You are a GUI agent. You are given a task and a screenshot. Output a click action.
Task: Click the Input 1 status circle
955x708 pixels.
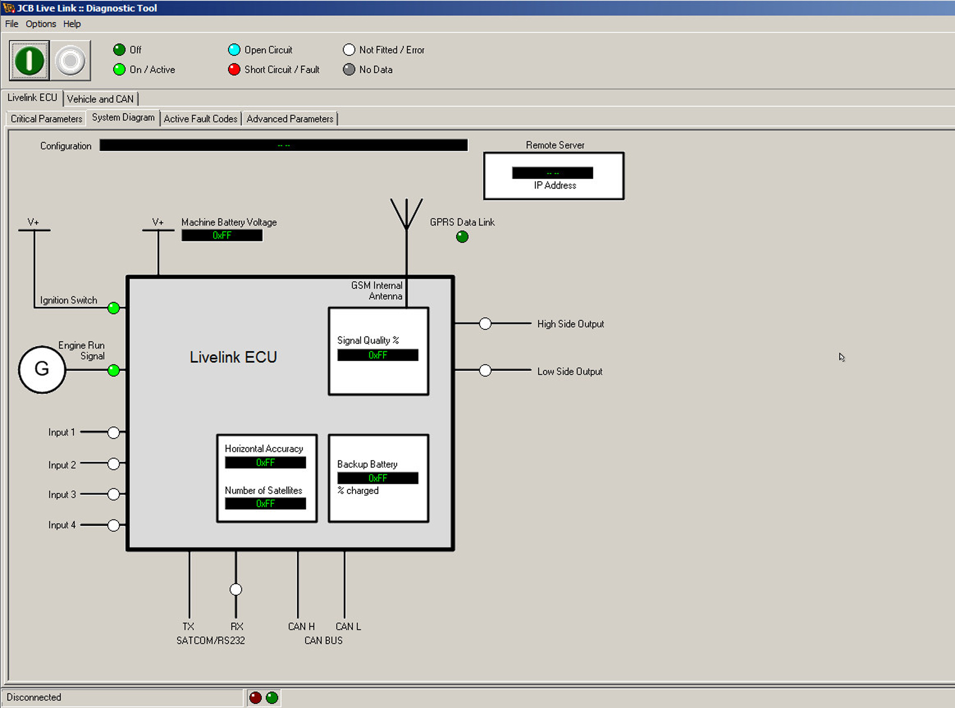tap(114, 433)
